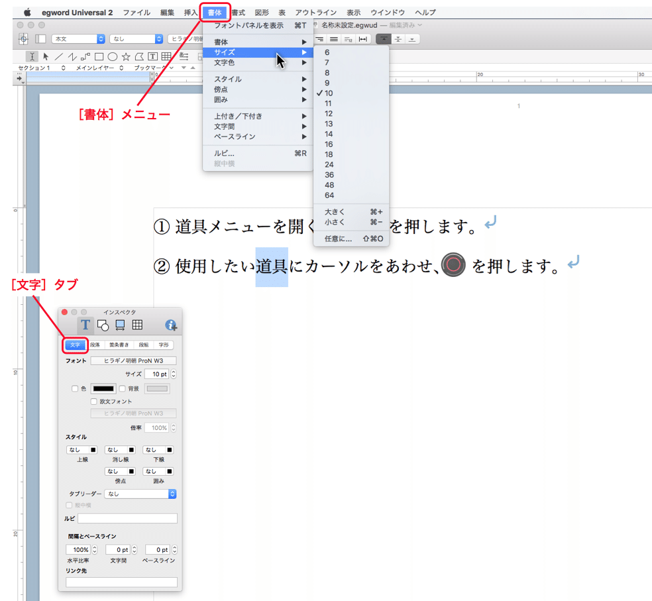
Task: Pick the rectangle shape tool
Action: click(99, 56)
